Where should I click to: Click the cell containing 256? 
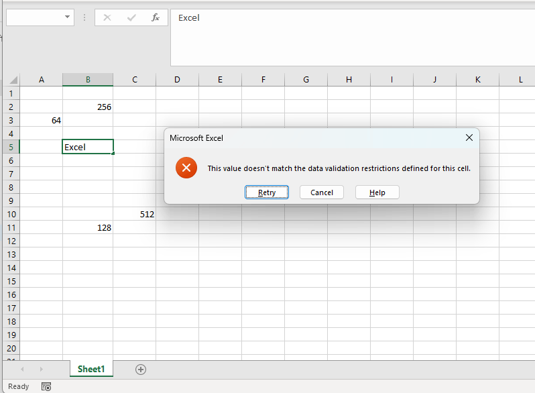click(88, 107)
